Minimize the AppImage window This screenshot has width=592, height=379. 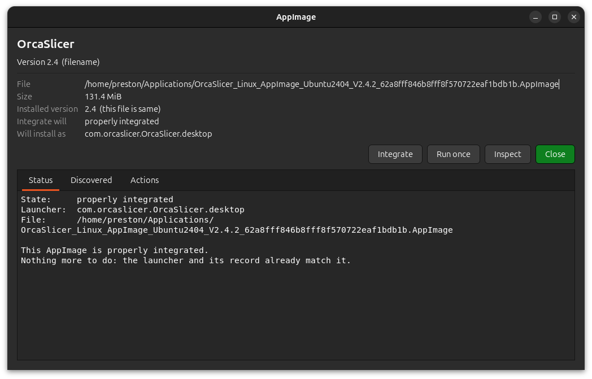click(535, 17)
